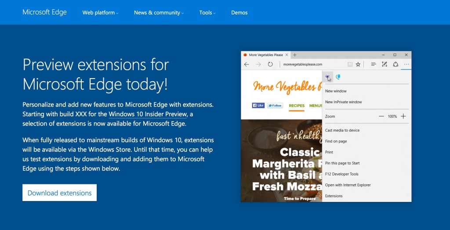Increase zoom with plus button
Image resolution: width=450 pixels, height=230 pixels.
[403, 116]
